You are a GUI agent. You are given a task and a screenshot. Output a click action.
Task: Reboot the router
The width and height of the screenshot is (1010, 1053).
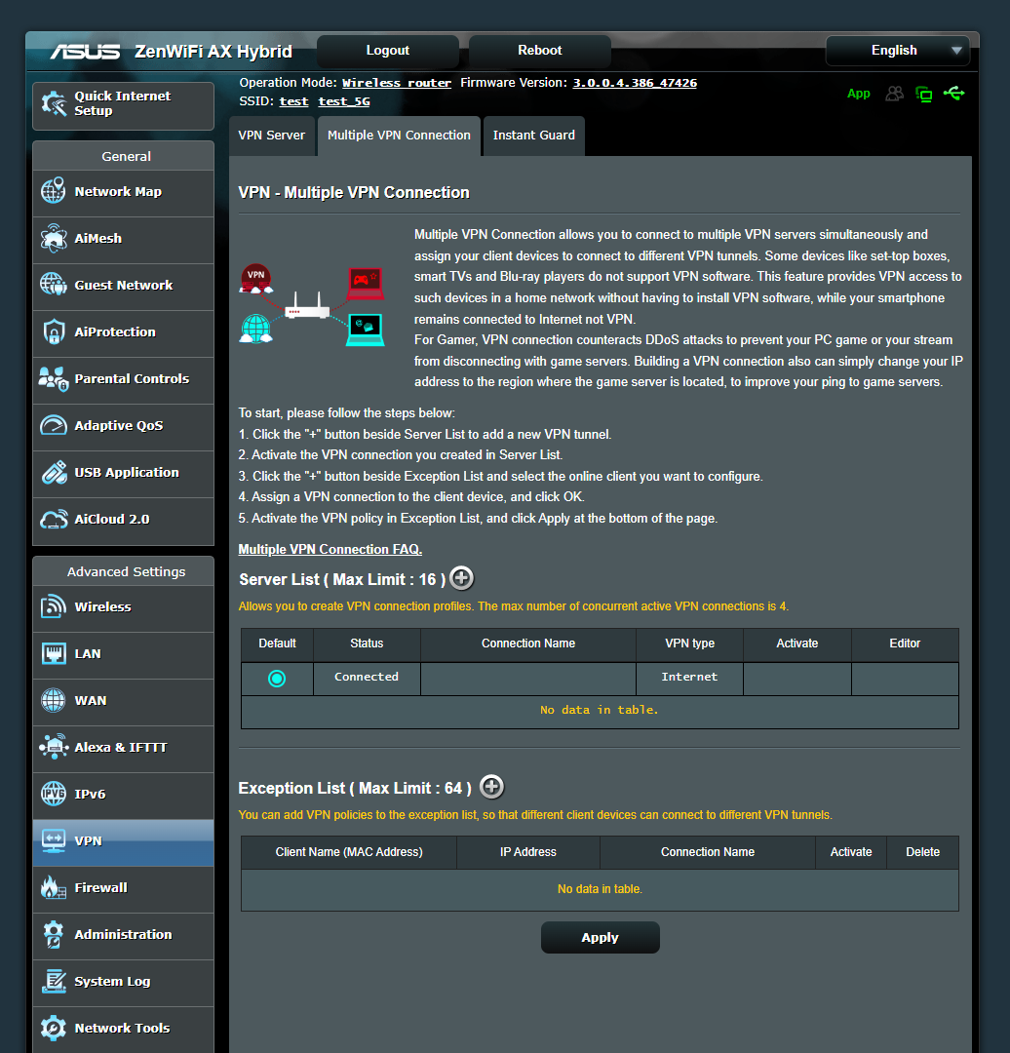(539, 50)
